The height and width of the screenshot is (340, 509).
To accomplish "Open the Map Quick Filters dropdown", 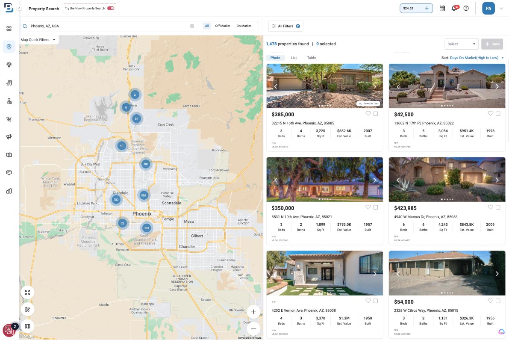I will point(38,39).
